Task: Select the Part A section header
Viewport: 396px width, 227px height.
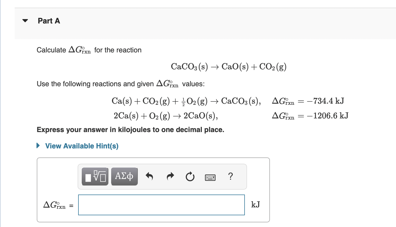Action: click(x=49, y=21)
